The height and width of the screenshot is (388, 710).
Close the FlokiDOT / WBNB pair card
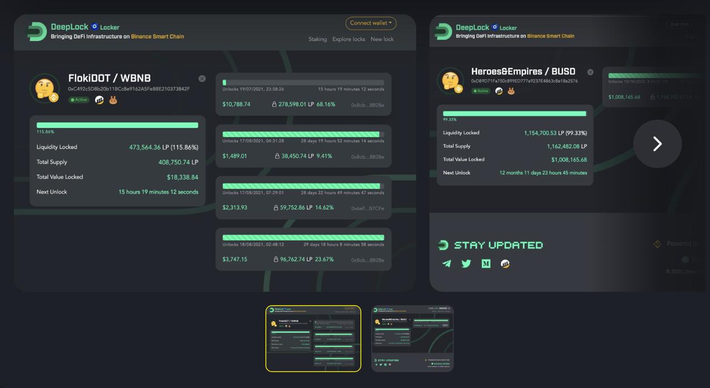(x=202, y=79)
